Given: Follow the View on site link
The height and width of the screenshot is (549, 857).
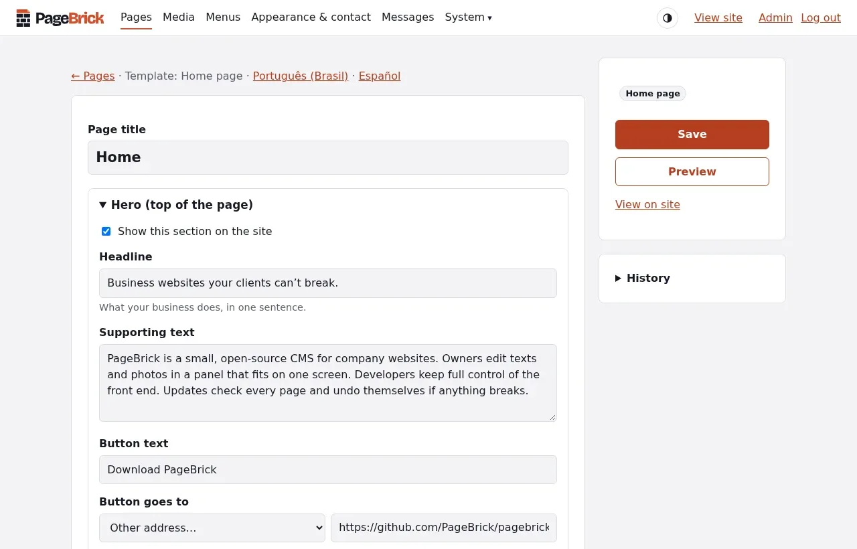Looking at the screenshot, I should [647, 205].
